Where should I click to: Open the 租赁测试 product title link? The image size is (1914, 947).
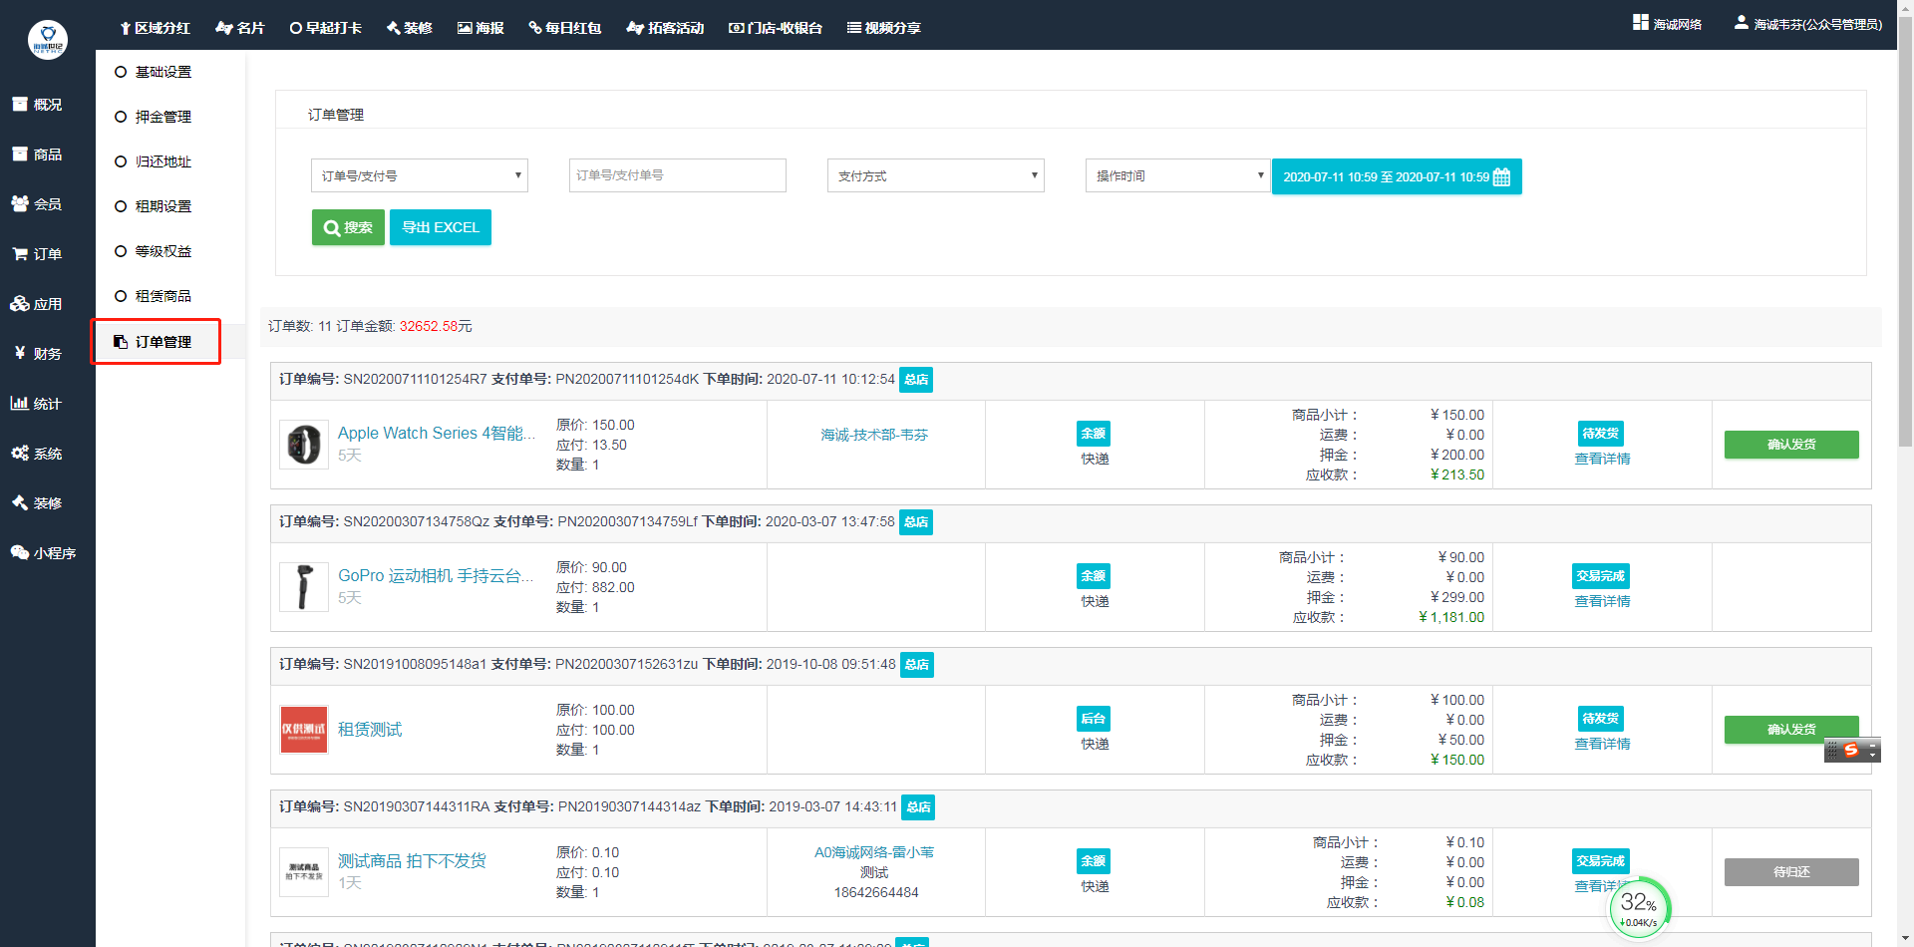[x=370, y=730]
